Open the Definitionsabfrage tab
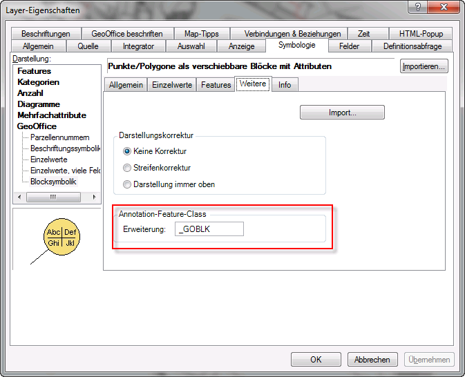 412,46
